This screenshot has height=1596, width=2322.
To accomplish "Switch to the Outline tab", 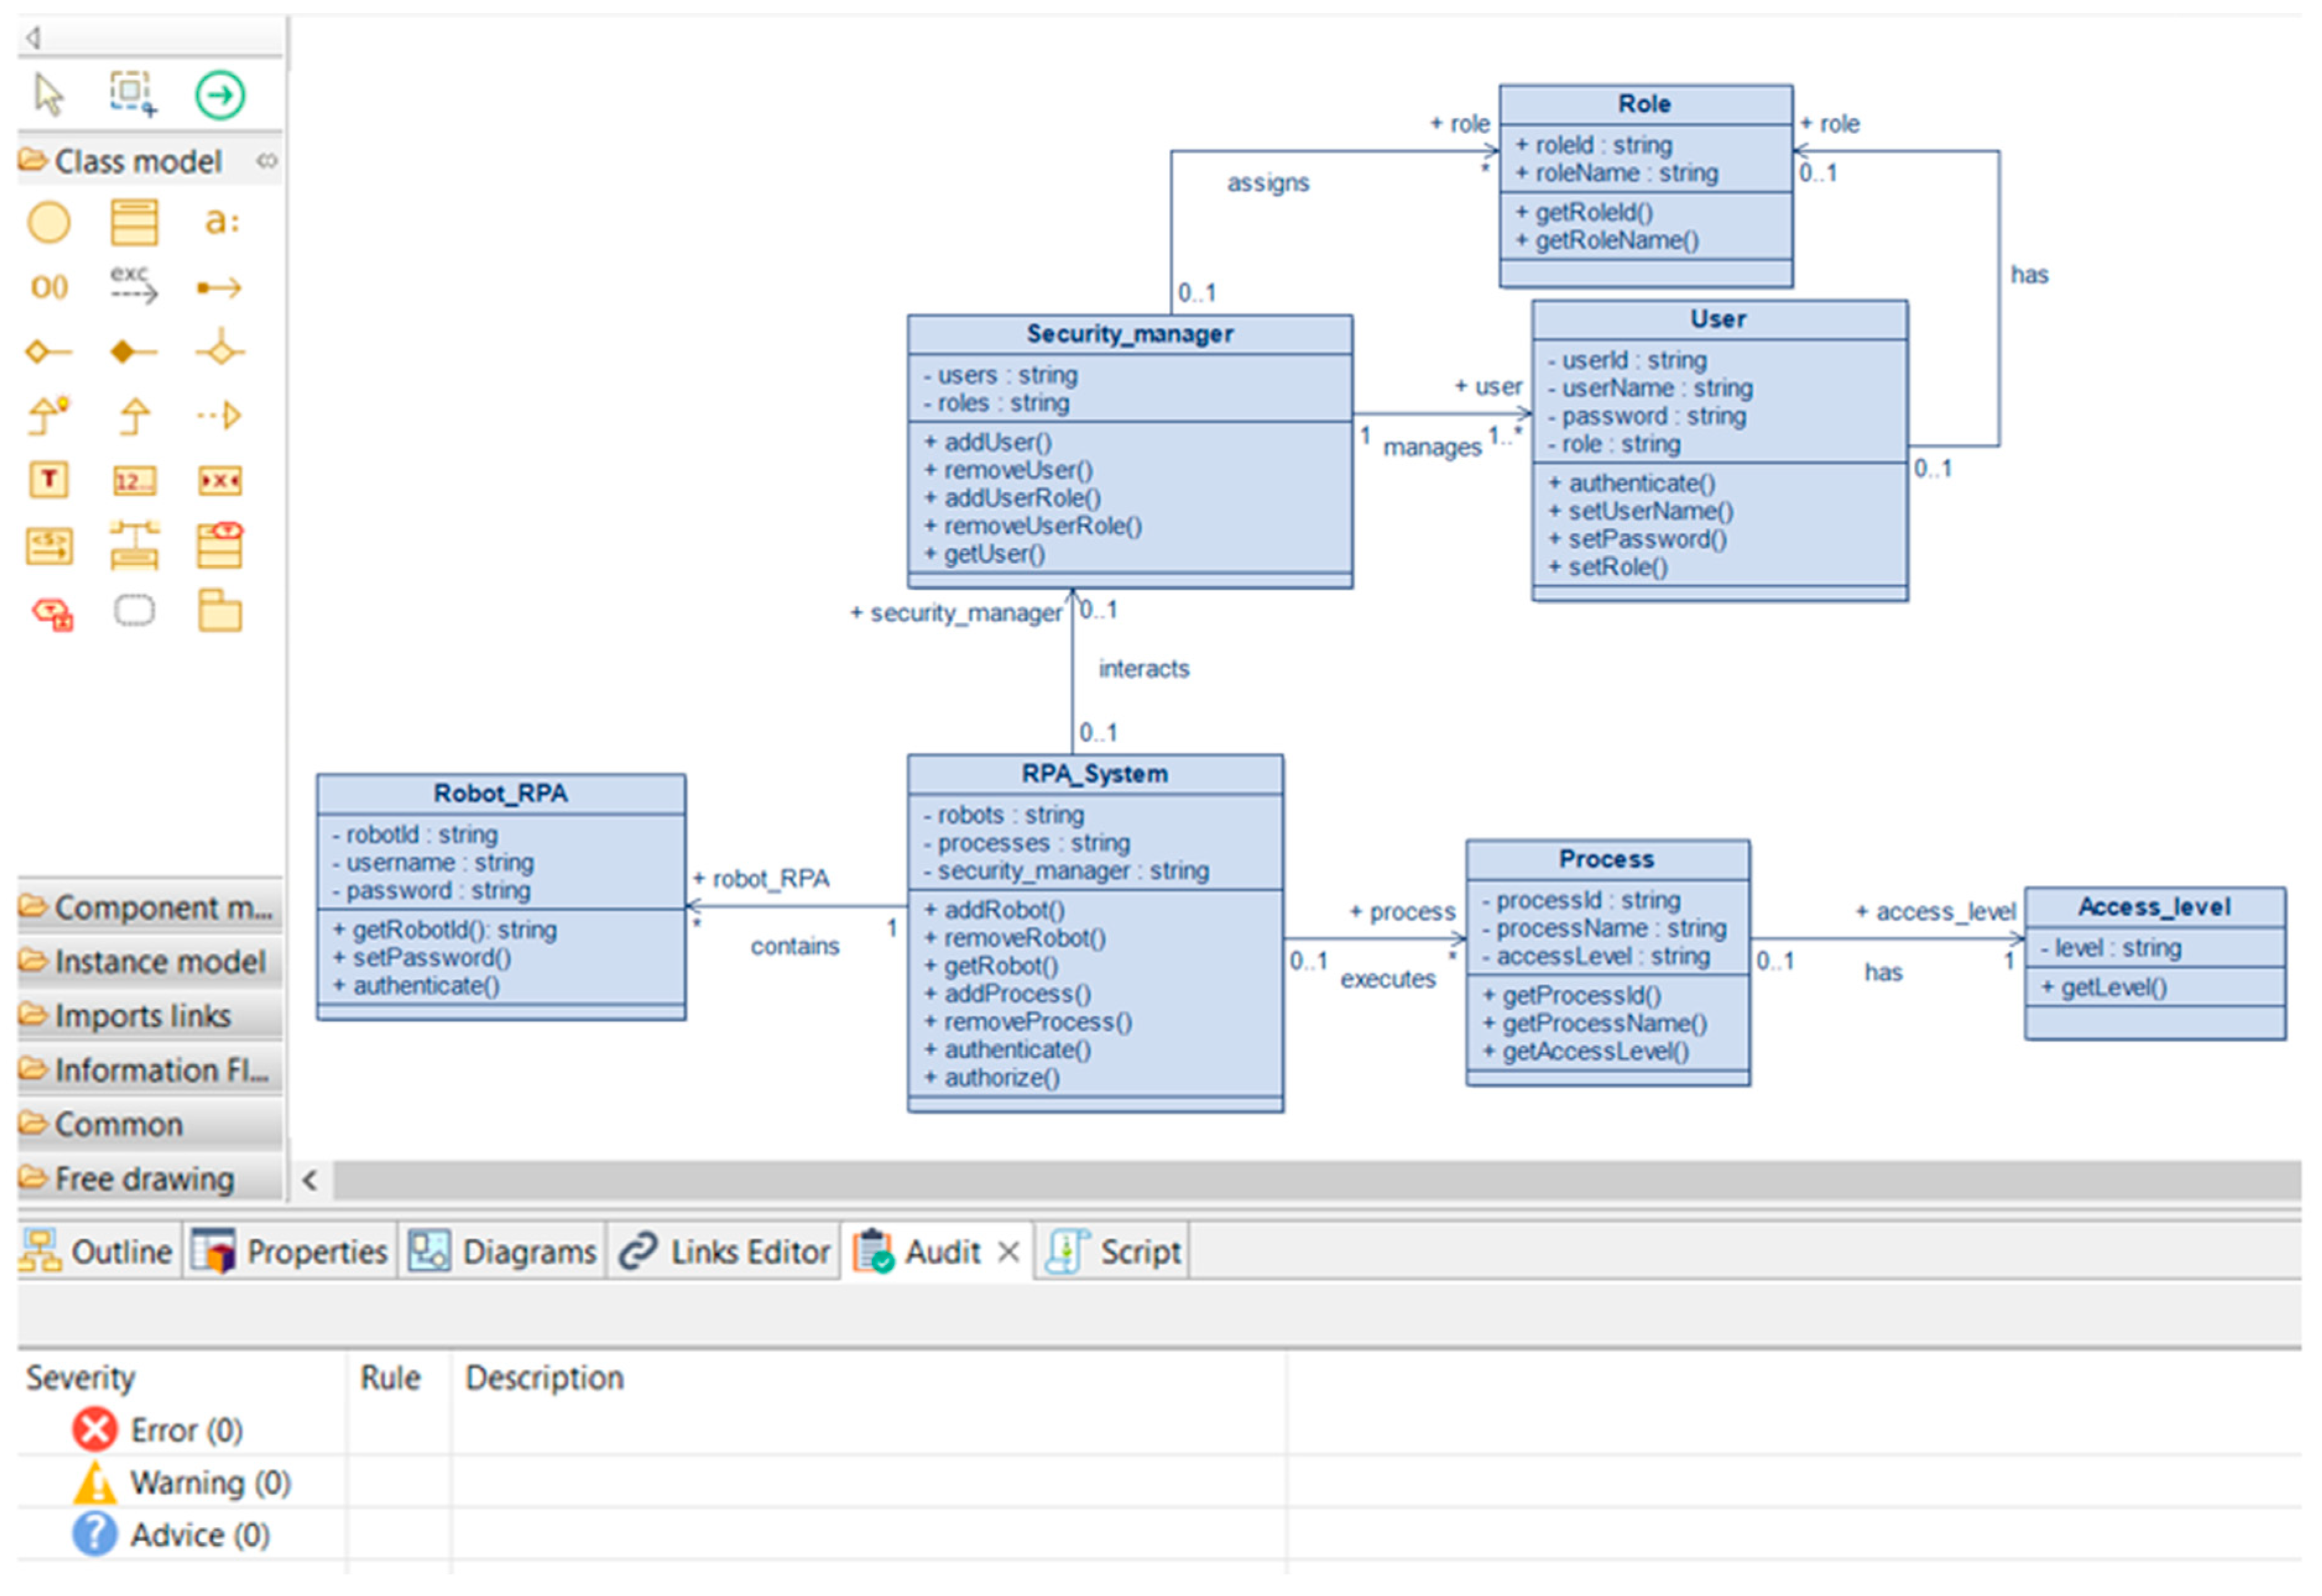I will (x=98, y=1252).
